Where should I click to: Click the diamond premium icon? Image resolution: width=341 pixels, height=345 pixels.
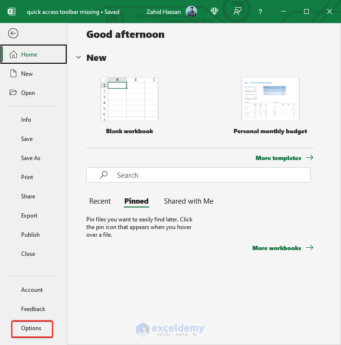click(214, 11)
